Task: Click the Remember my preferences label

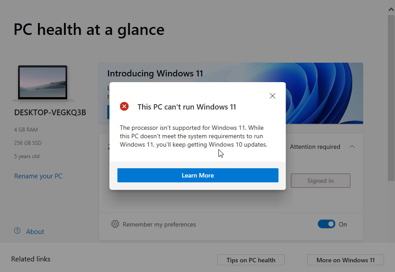Action: point(159,224)
